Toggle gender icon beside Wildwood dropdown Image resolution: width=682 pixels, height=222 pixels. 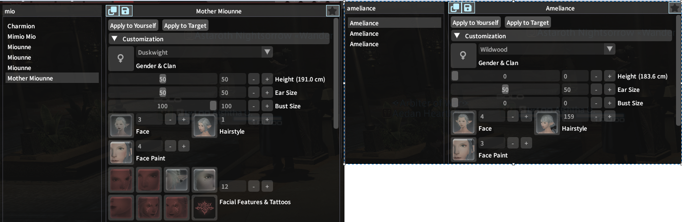(x=464, y=56)
